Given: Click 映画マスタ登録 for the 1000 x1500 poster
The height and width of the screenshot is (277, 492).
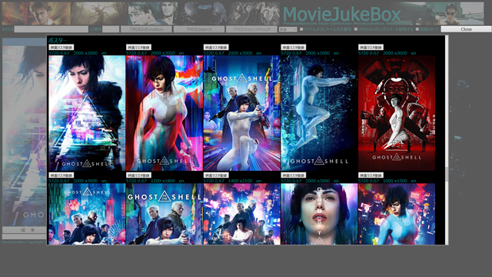Looking at the screenshot, I should click(371, 175).
